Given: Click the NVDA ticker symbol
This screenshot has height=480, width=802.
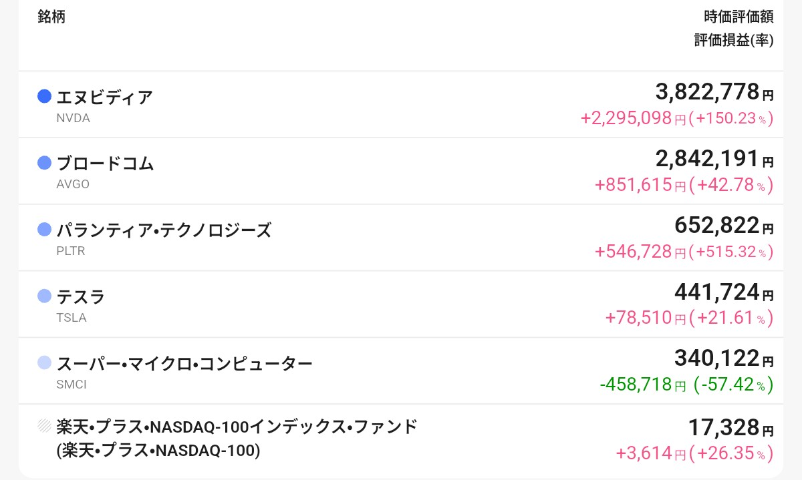Looking at the screenshot, I should 74,118.
